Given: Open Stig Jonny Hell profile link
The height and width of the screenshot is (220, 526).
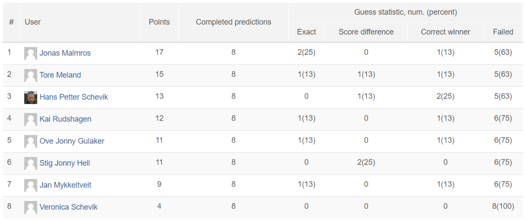Looking at the screenshot, I should point(65,163).
